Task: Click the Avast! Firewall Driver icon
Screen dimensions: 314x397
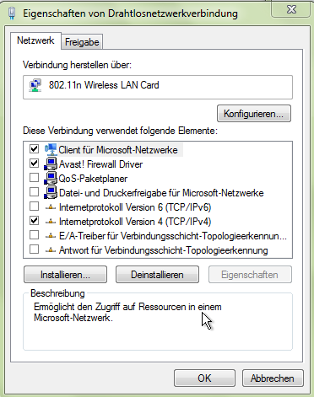Action: point(51,164)
